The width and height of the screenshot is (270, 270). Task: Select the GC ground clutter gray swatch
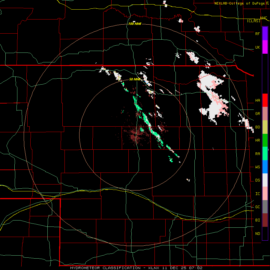click(x=265, y=207)
